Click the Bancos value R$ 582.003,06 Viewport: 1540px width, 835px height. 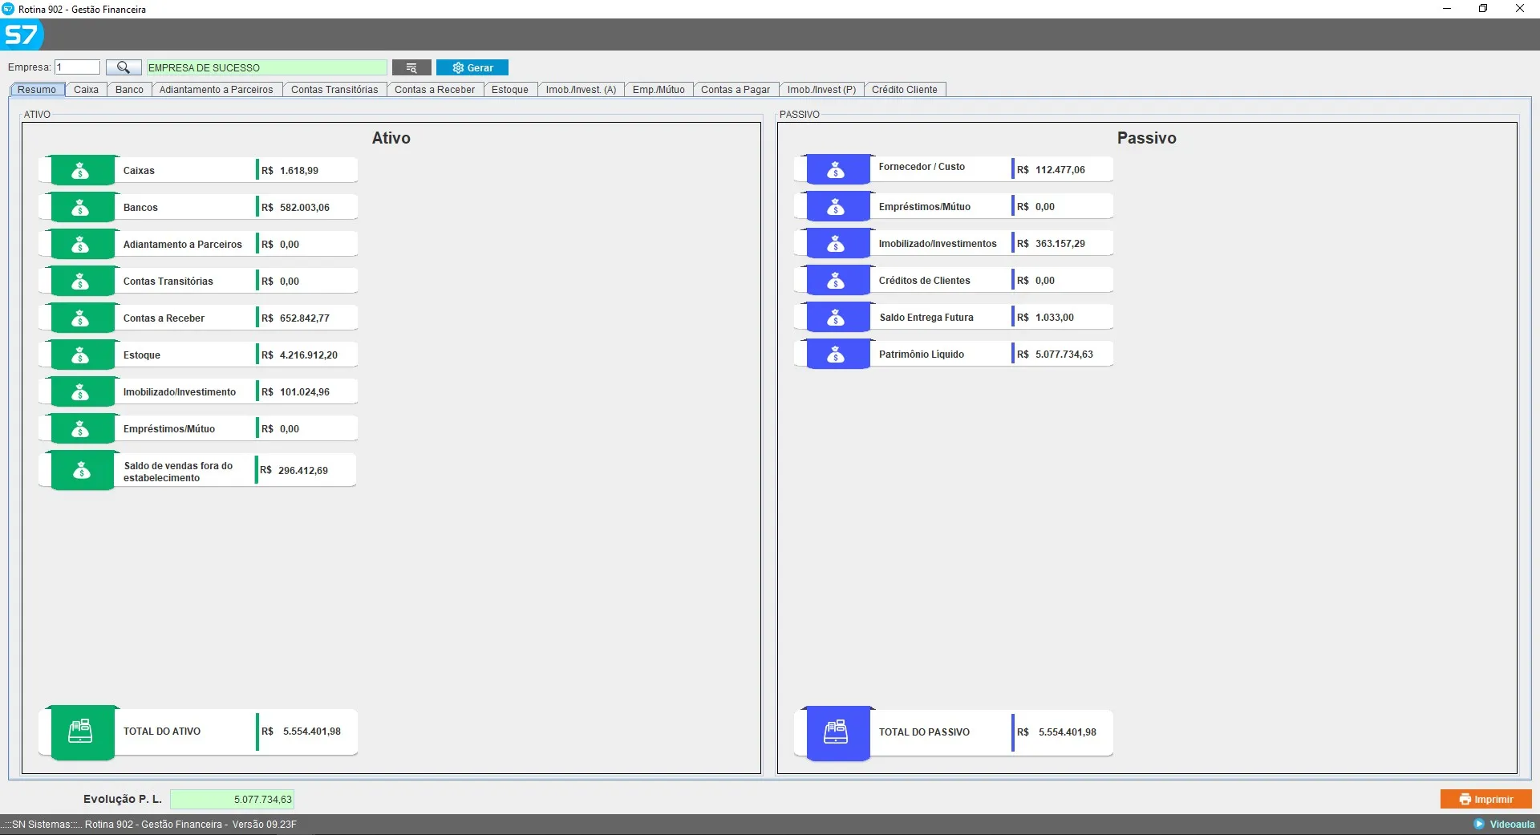tap(305, 208)
